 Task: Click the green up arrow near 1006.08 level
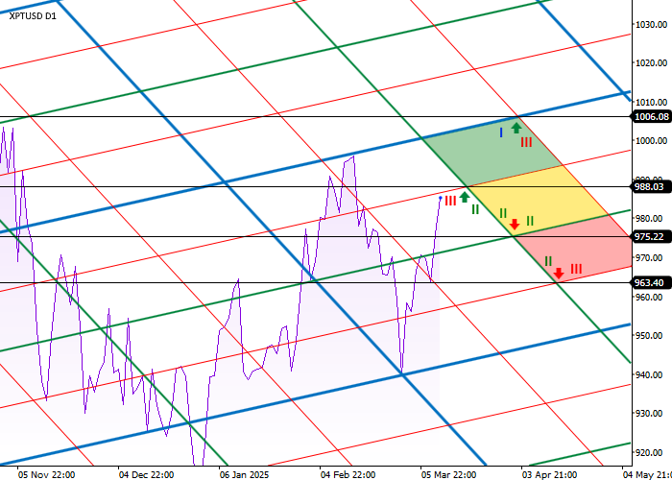[x=516, y=127]
